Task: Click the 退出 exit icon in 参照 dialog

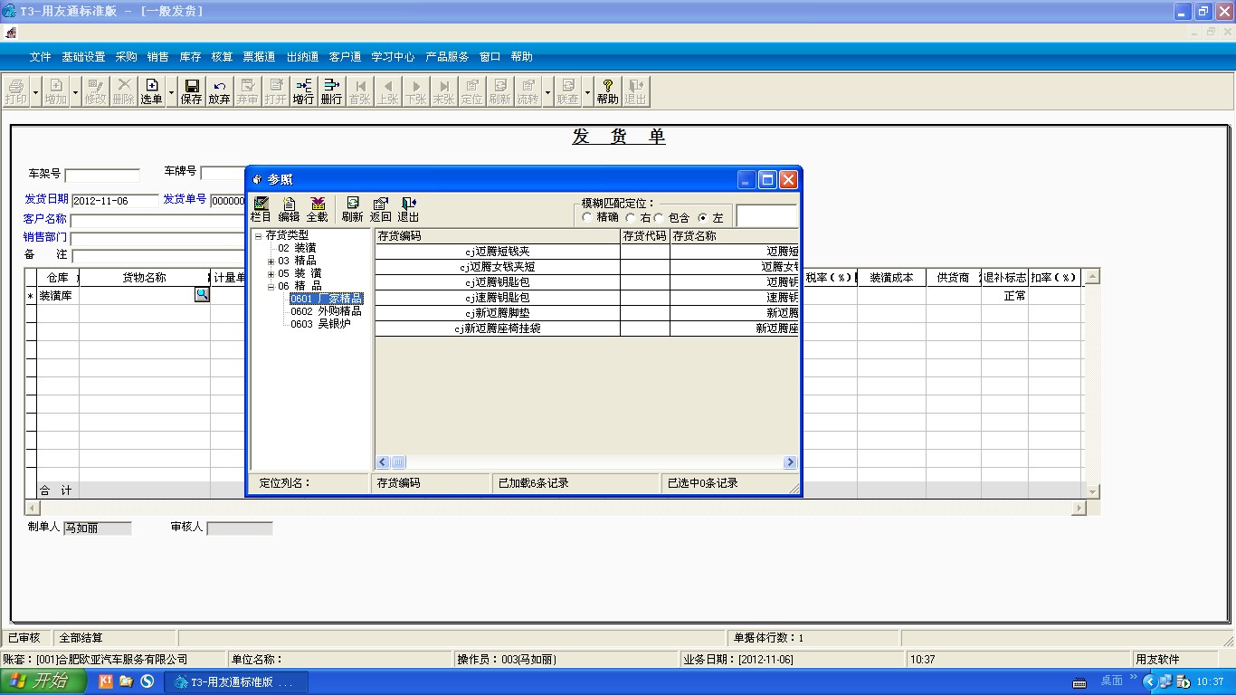Action: [x=408, y=209]
